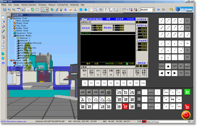Screen dimensions: 199x127
Task: Open the HNC21M Panel dropdown in status bar
Action: click(189, 122)
